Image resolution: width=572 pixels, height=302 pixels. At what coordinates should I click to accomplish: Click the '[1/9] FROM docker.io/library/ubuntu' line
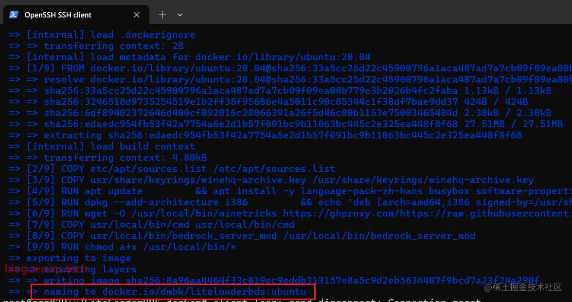coord(290,68)
